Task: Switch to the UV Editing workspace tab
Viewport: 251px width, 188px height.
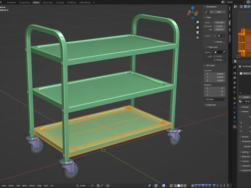Action: coord(72,3)
